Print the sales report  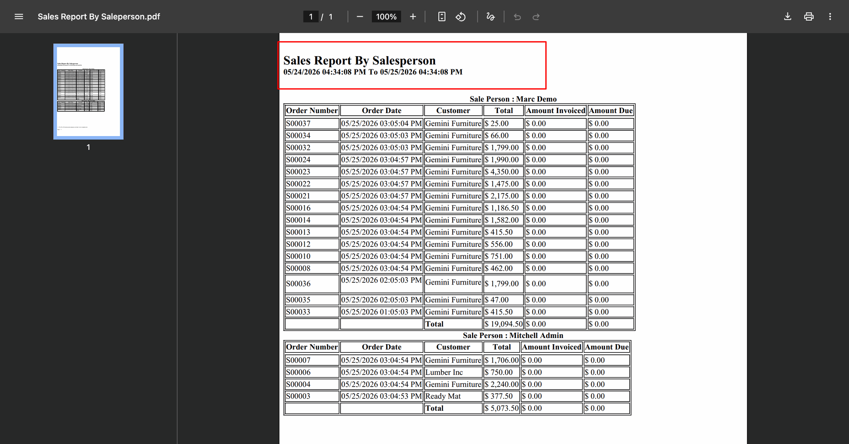click(809, 17)
